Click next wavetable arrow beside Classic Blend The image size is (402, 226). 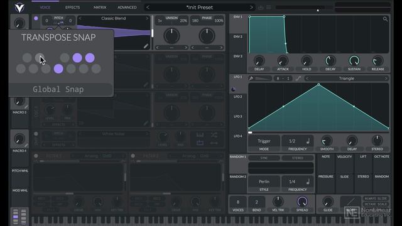(147, 18)
